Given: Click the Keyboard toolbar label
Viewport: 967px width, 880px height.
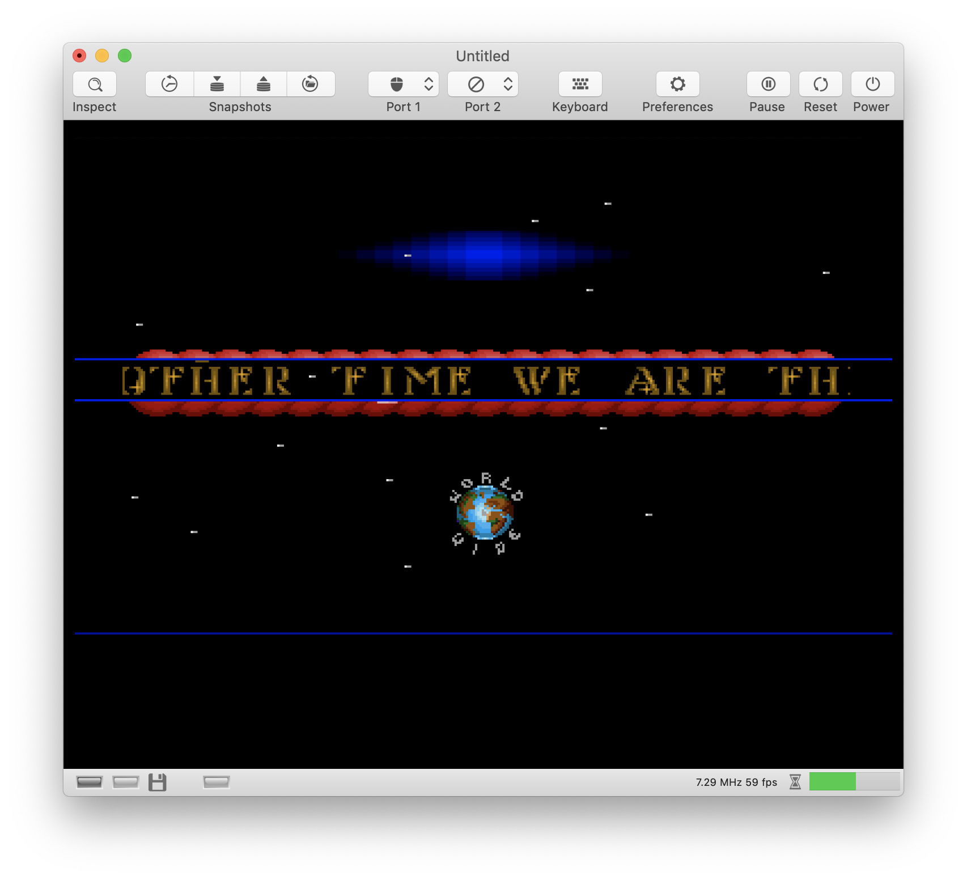Looking at the screenshot, I should coord(580,107).
